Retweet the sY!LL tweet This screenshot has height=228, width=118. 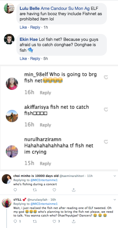(x=35, y=221)
